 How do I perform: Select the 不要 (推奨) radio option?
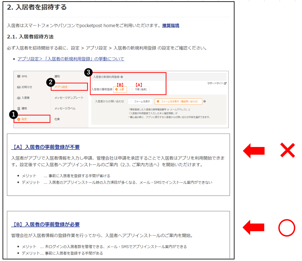tap(132, 90)
